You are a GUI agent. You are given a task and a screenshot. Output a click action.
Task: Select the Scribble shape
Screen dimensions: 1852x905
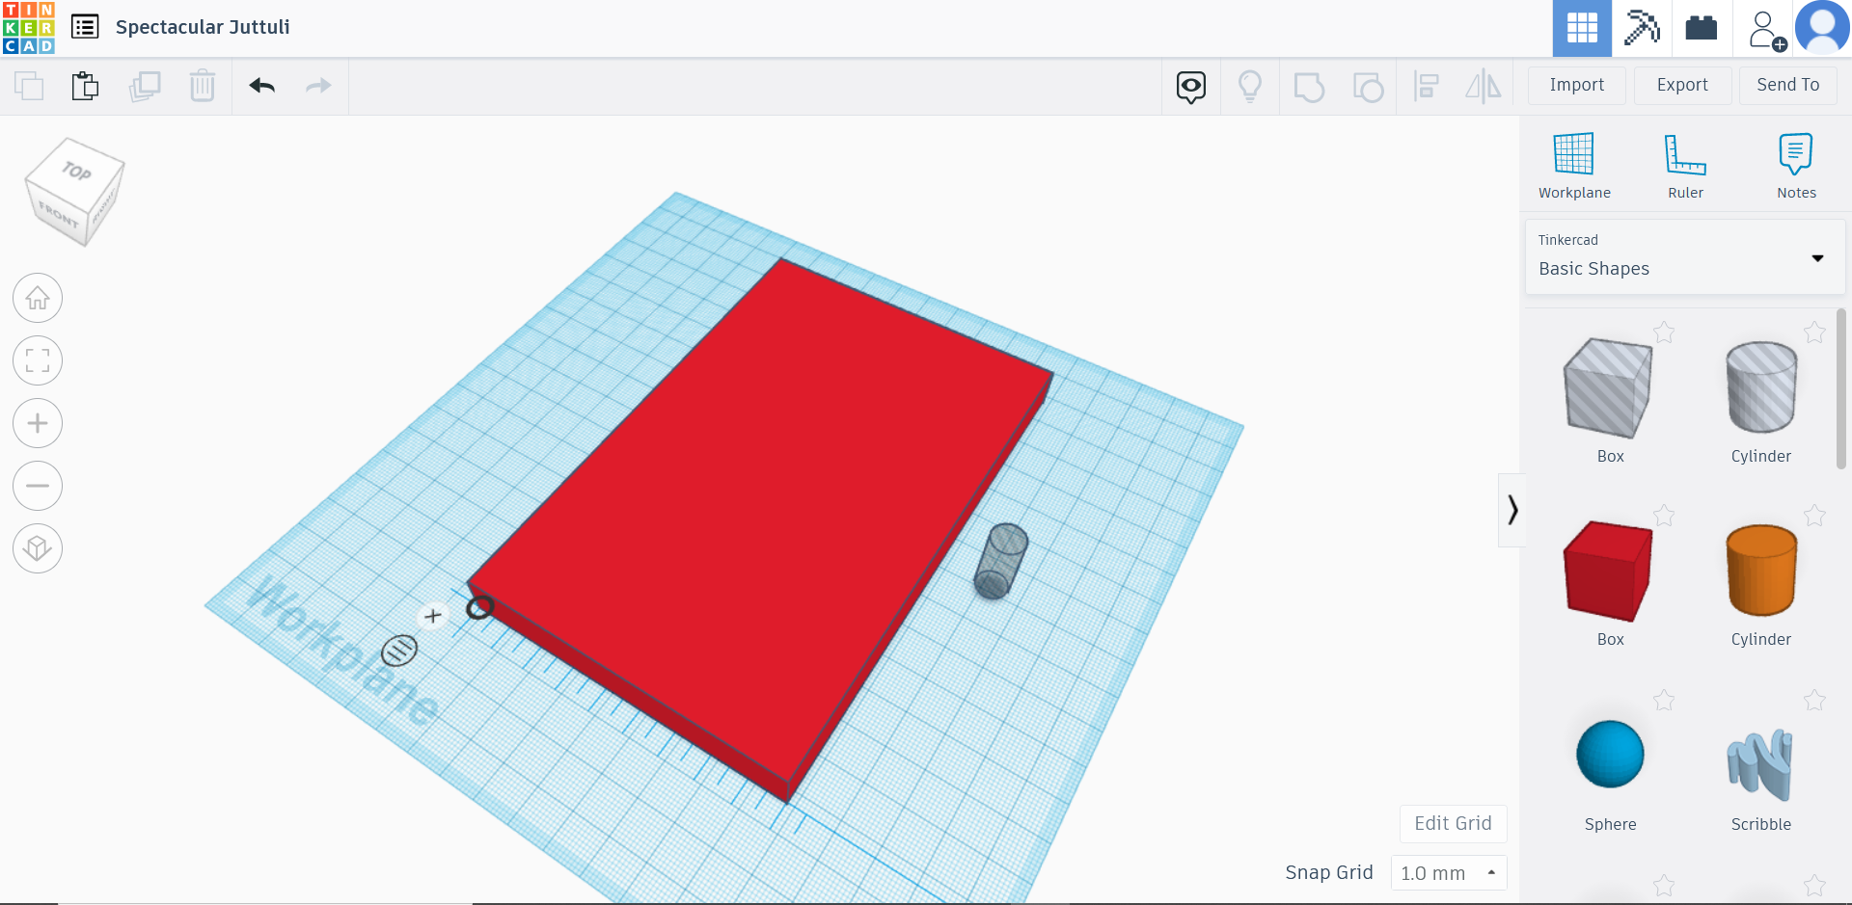1760,764
